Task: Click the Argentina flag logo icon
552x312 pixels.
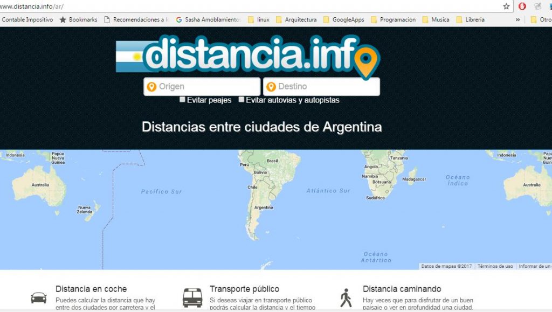Action: (129, 57)
